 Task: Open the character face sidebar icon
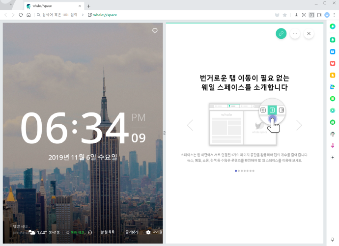pos(333,134)
